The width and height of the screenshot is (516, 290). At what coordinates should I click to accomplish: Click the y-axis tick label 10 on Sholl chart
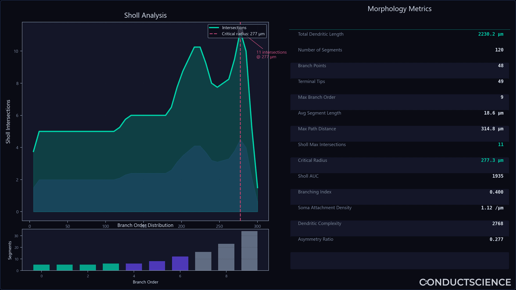click(16, 51)
